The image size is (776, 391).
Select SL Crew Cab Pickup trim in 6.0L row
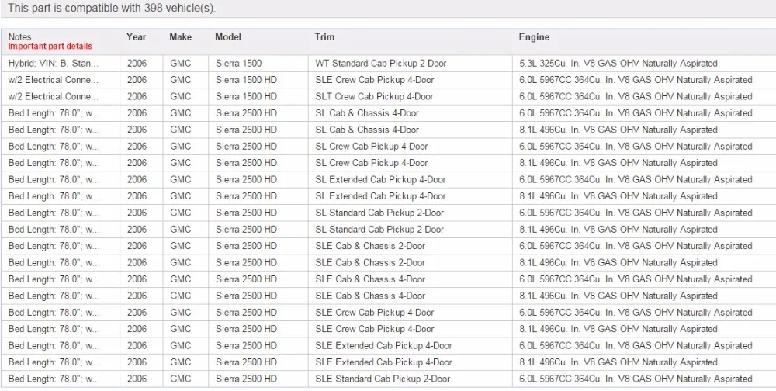[x=372, y=147]
